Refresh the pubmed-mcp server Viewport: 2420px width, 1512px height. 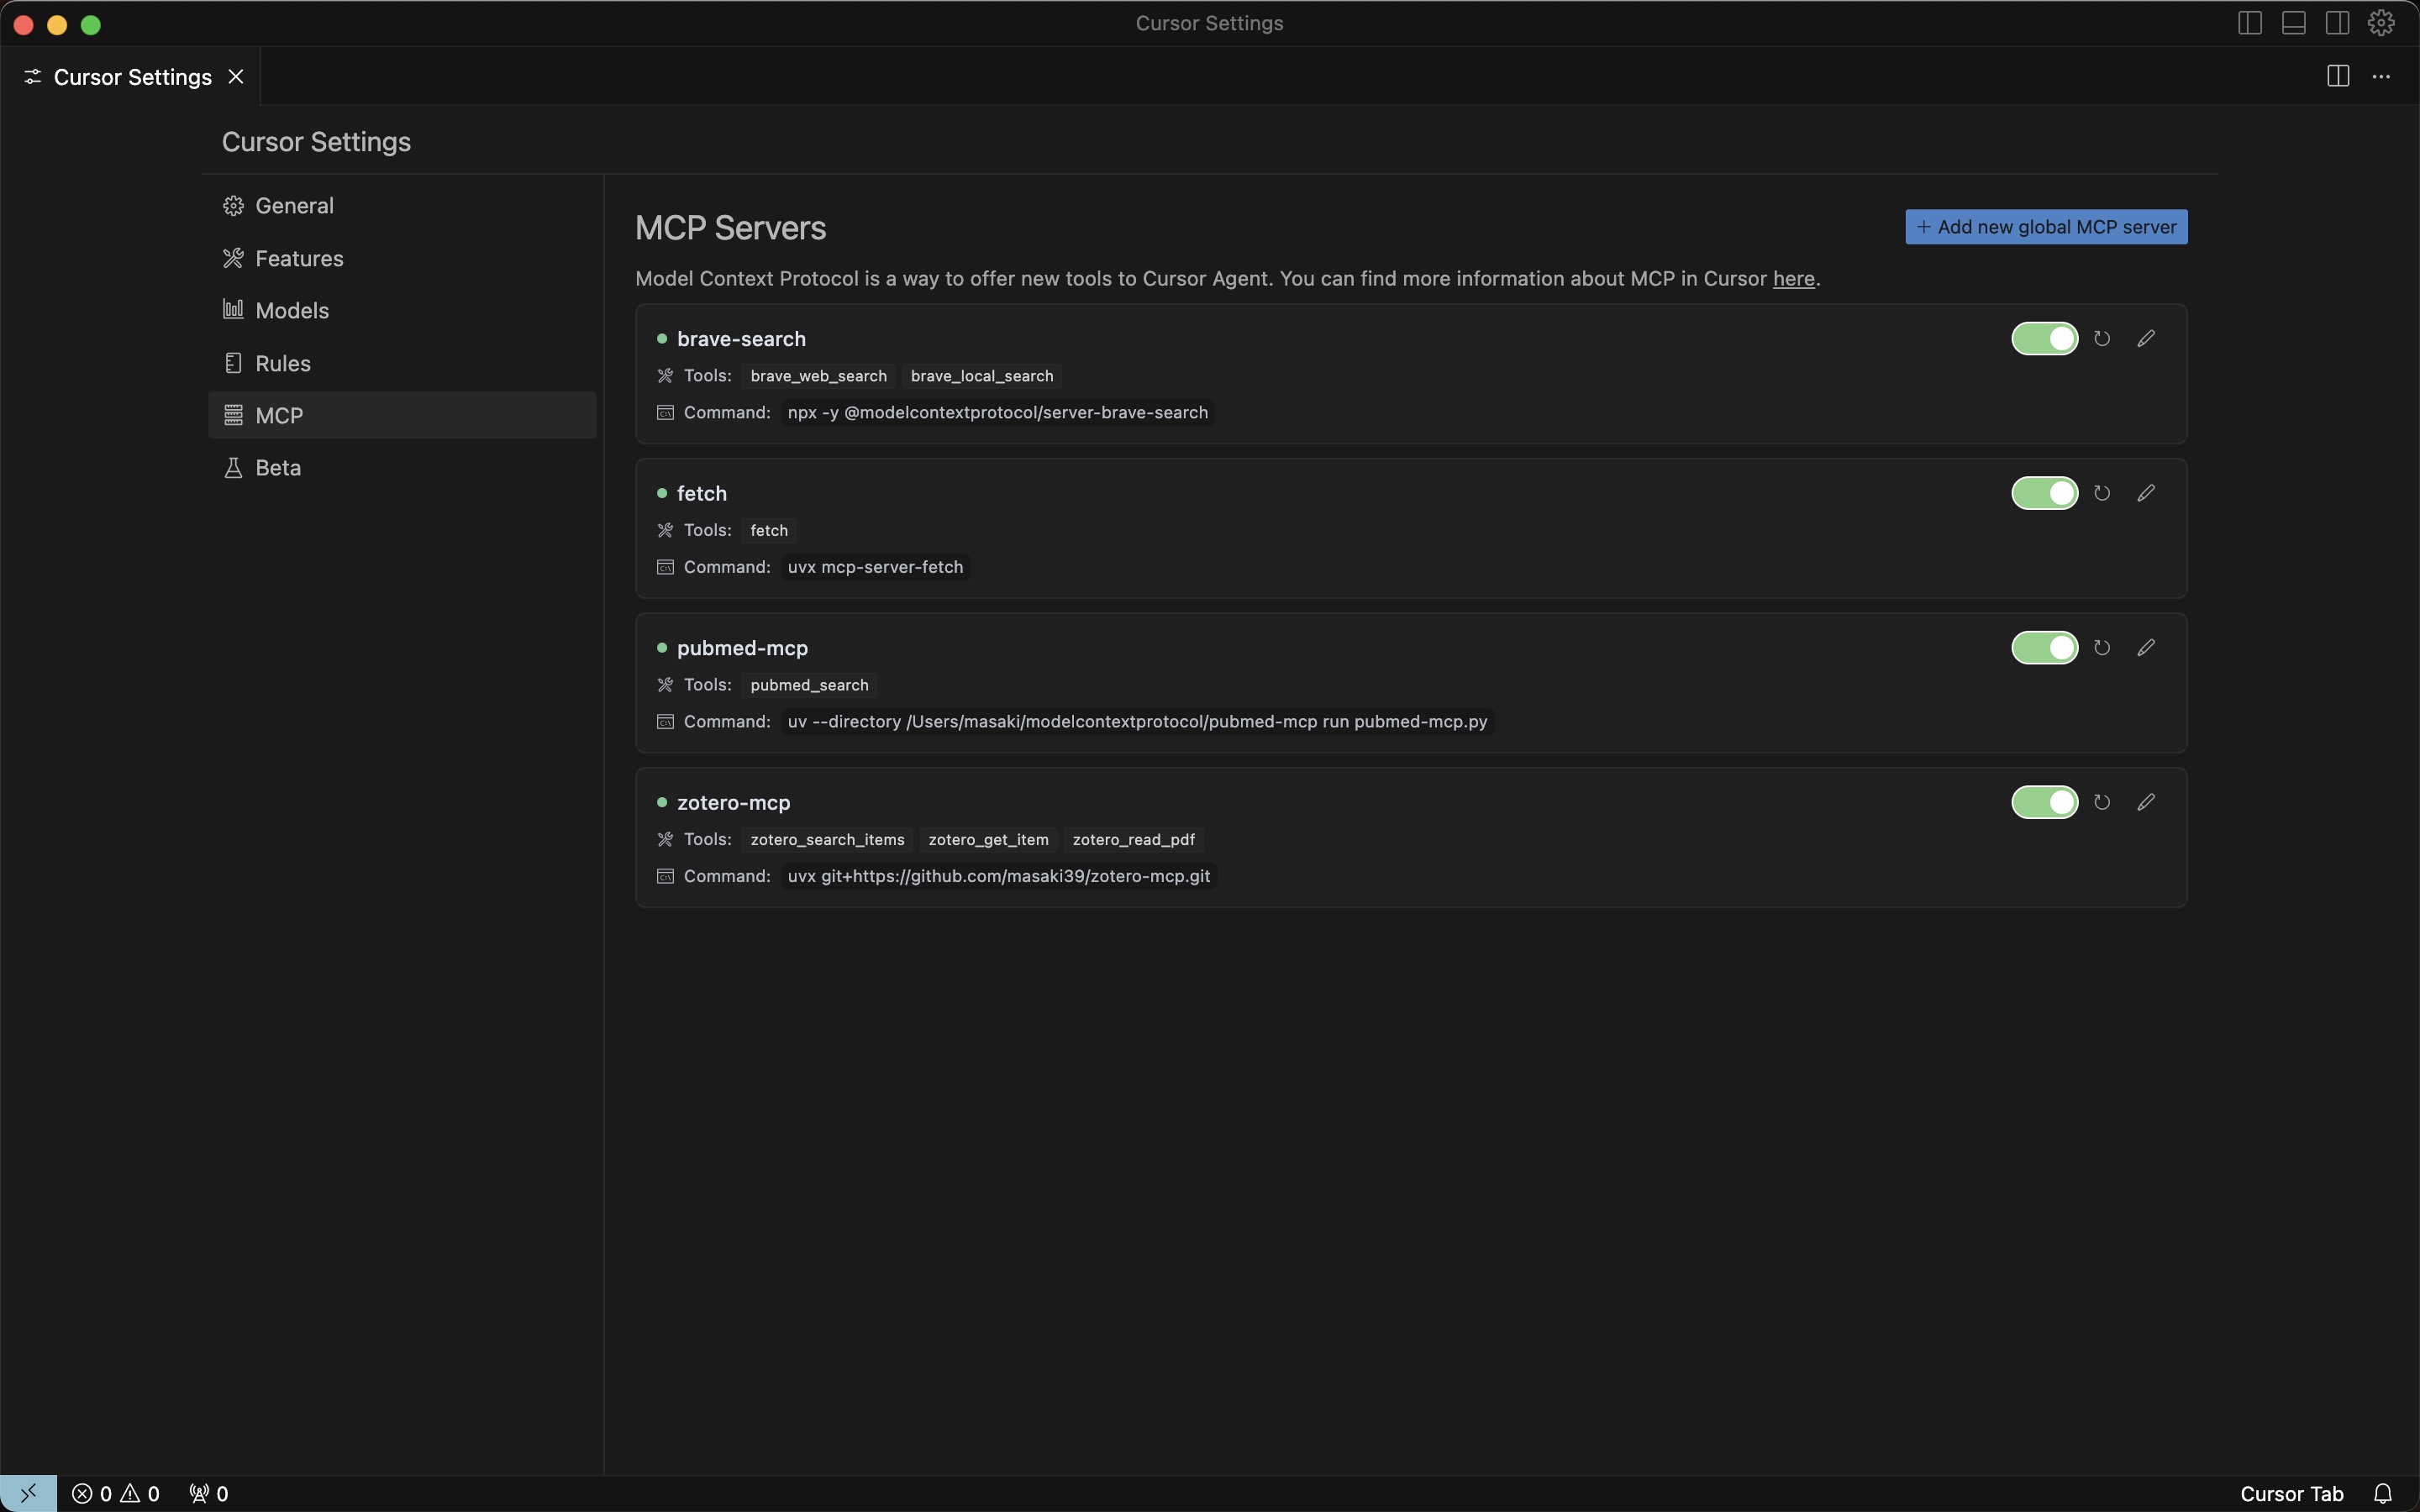pyautogui.click(x=2102, y=648)
